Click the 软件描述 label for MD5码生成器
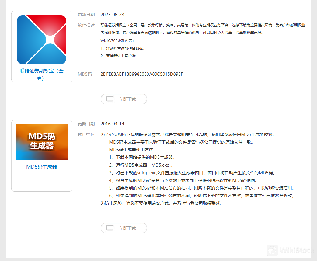Viewport: 317px width, 261px height. (x=86, y=134)
